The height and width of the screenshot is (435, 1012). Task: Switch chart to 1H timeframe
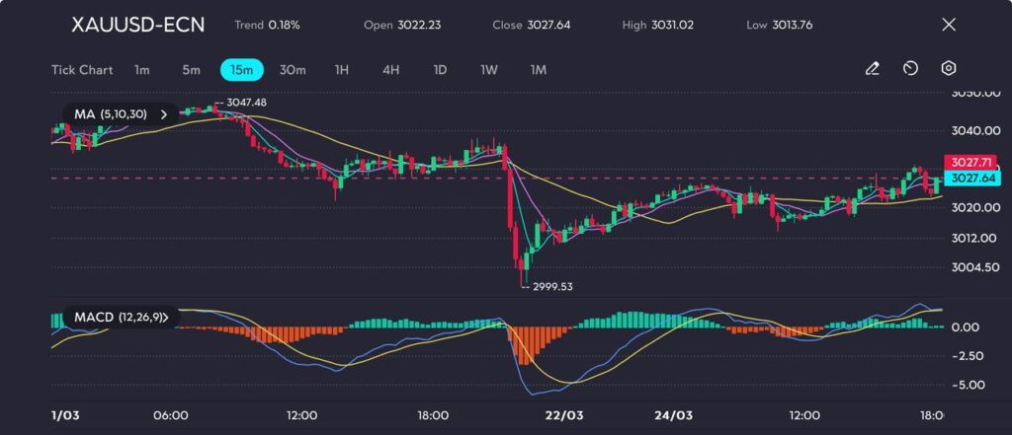coord(342,70)
